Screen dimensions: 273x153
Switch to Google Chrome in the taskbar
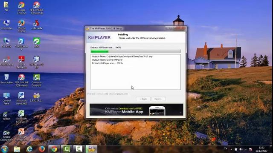tap(54, 149)
